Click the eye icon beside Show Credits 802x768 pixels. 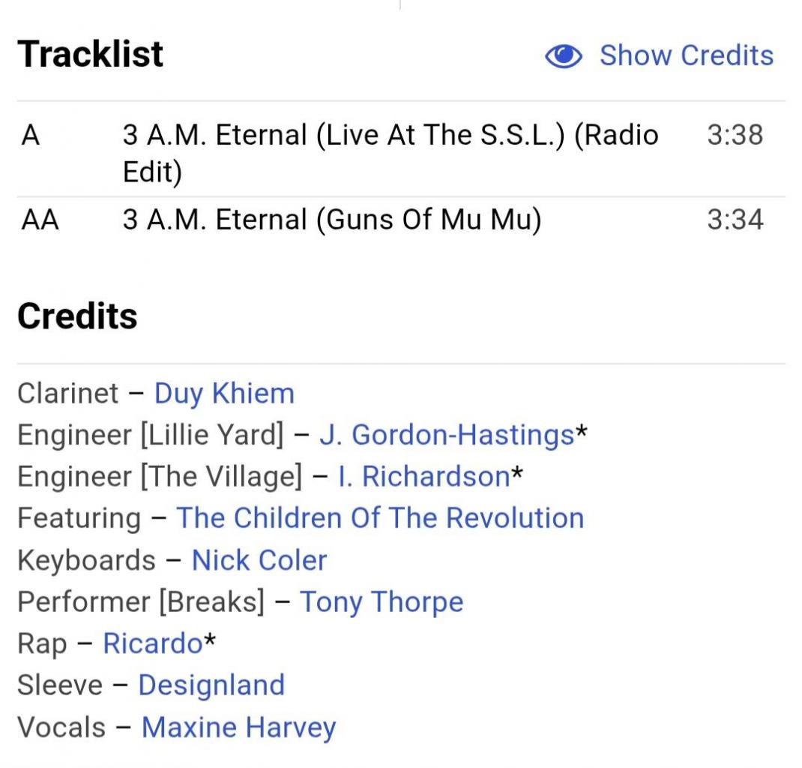(x=564, y=56)
